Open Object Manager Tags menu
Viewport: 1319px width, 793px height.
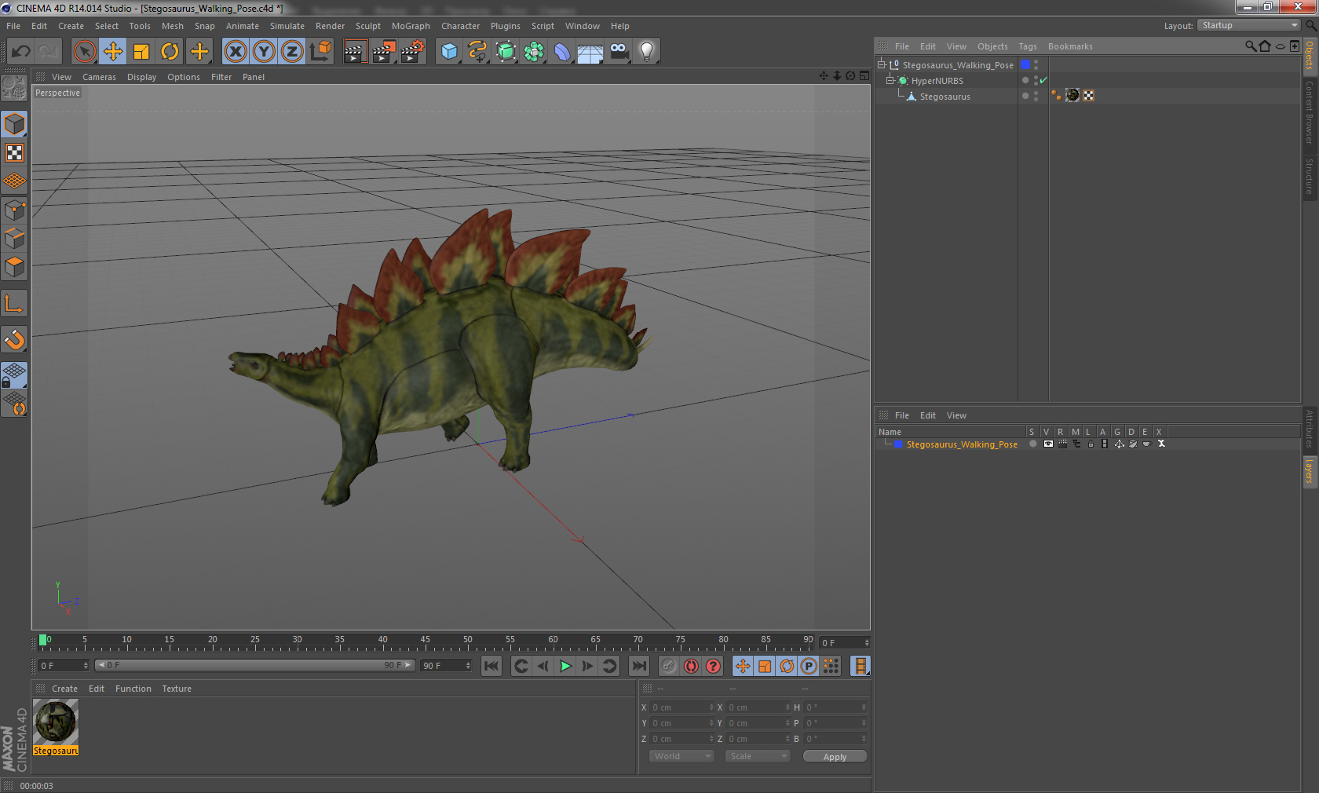tap(1028, 46)
